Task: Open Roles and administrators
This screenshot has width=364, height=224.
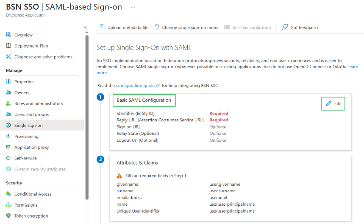Action: 39,104
